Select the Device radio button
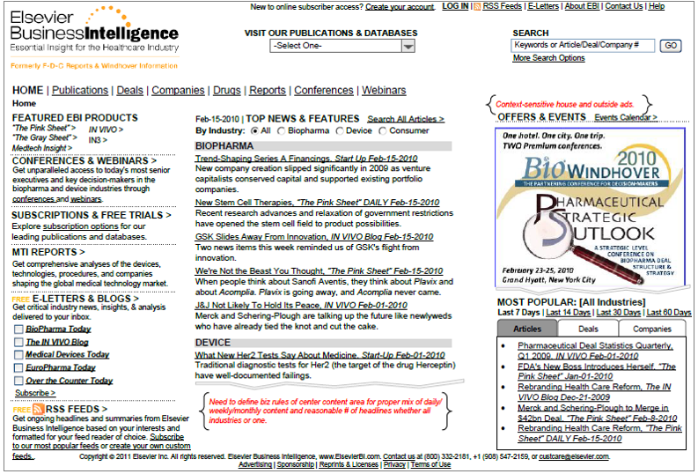698x474 pixels. (x=340, y=131)
